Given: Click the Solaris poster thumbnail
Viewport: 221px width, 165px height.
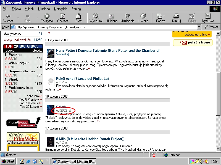Looking at the screenshot, I should (x=51, y=110).
